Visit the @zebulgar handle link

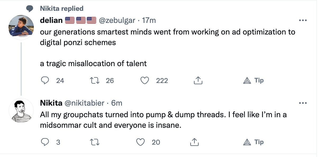coord(117,20)
